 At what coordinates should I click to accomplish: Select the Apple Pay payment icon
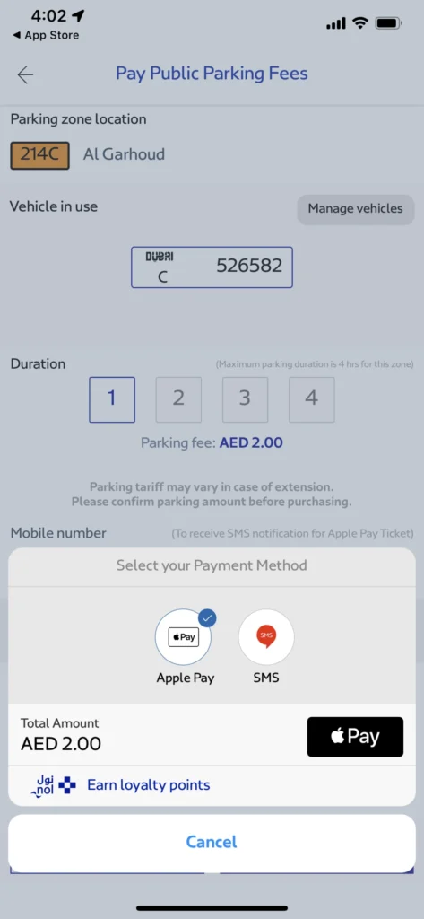click(183, 637)
